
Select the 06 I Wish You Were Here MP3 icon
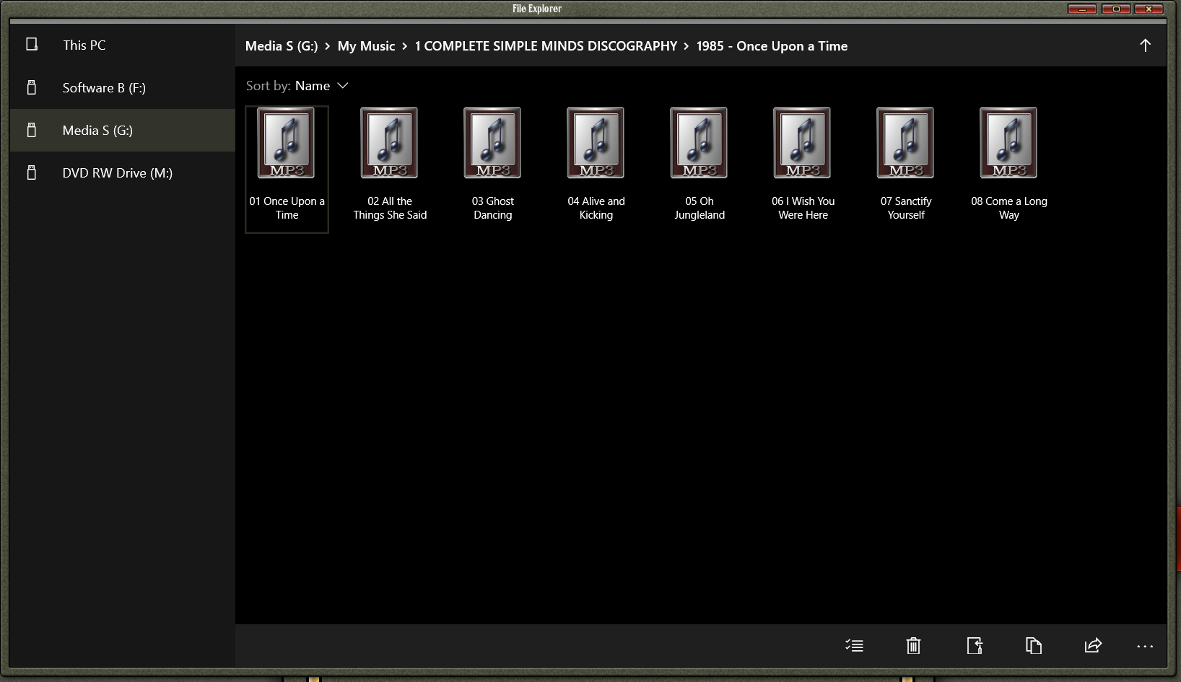[803, 143]
